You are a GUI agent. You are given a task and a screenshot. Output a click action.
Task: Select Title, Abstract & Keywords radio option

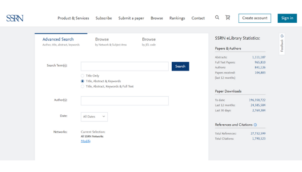[82, 81]
